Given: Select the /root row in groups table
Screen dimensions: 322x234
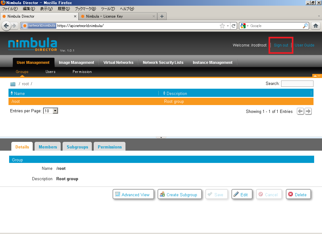Looking at the screenshot, I should pyautogui.click(x=161, y=102).
